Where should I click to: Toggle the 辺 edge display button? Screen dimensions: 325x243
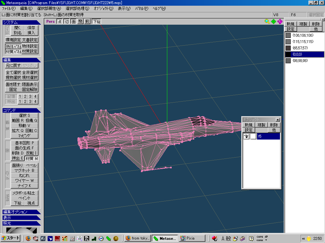(x=67, y=21)
